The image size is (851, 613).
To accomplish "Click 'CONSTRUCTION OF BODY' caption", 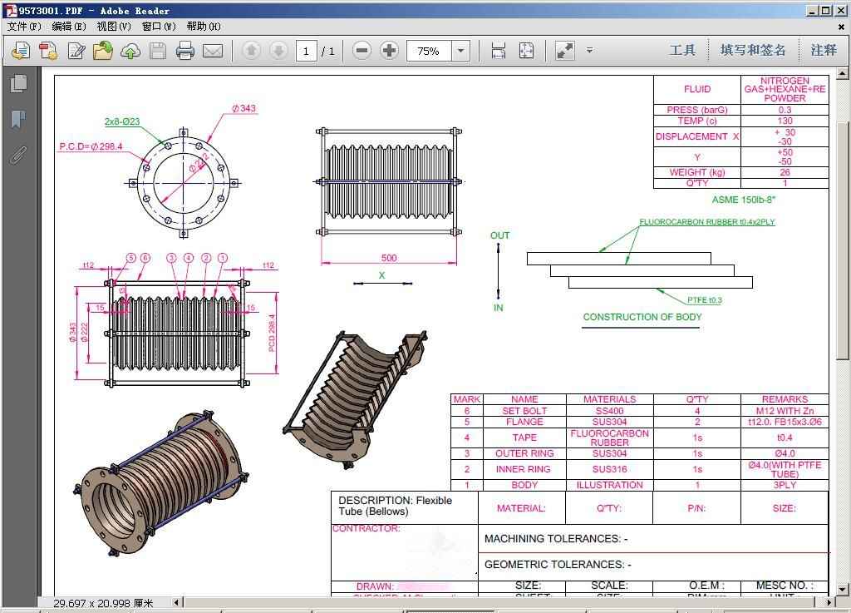I will tap(642, 317).
